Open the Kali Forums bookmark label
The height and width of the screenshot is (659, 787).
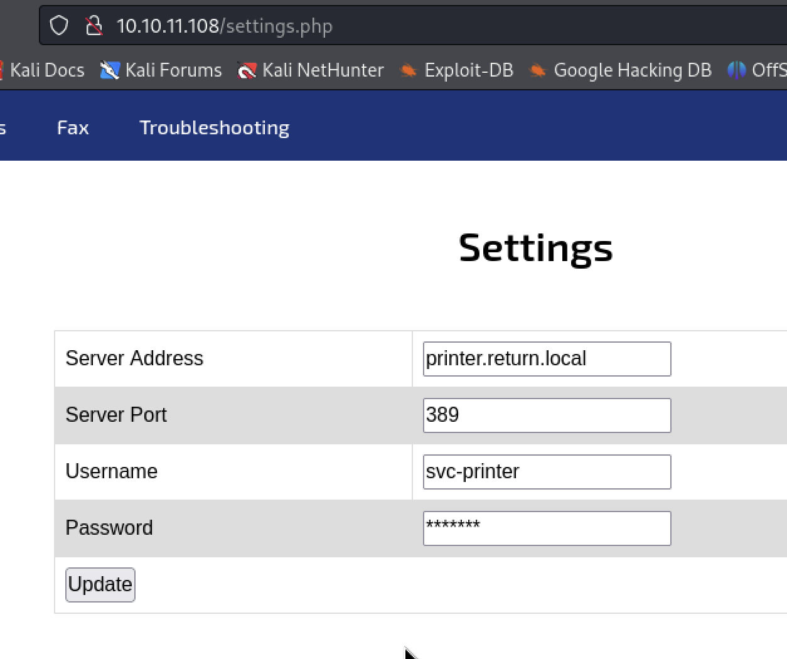click(174, 70)
